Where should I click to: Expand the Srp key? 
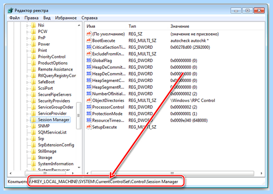[27, 139]
